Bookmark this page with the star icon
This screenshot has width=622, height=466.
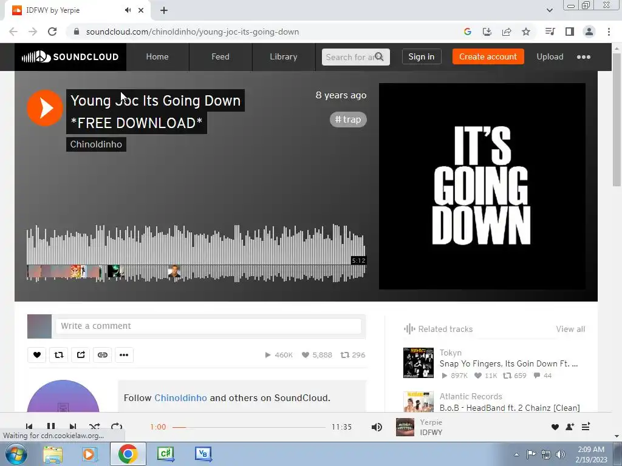[x=526, y=32]
